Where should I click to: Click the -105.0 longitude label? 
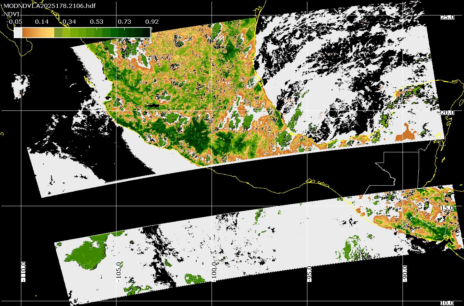[x=119, y=272]
